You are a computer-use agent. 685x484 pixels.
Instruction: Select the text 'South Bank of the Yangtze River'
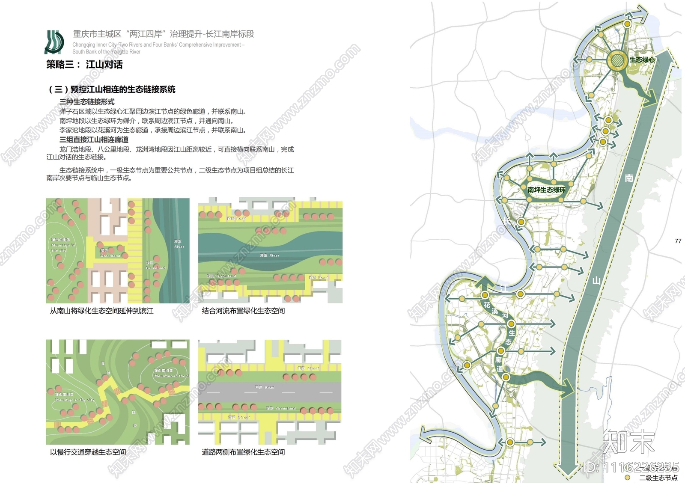[x=106, y=52]
